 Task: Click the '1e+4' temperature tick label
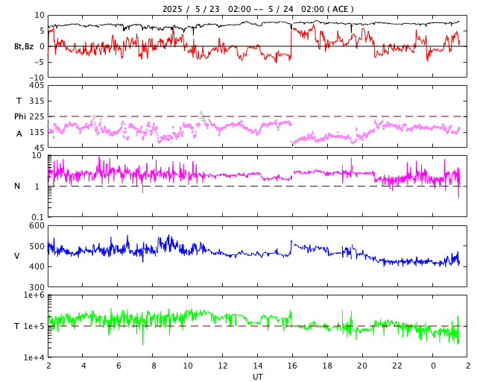point(34,357)
